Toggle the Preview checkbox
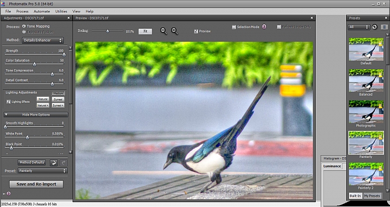The image size is (390, 207). [x=196, y=31]
